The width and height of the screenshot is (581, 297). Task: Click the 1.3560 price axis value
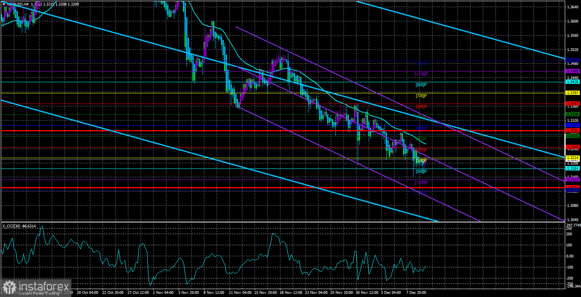(x=572, y=36)
